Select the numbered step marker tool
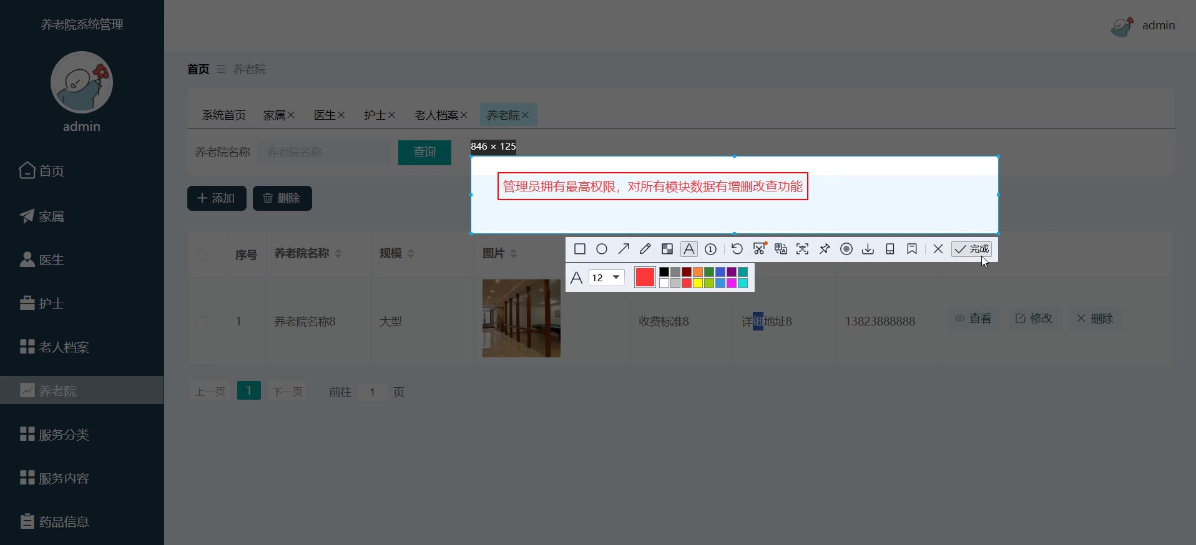 710,249
